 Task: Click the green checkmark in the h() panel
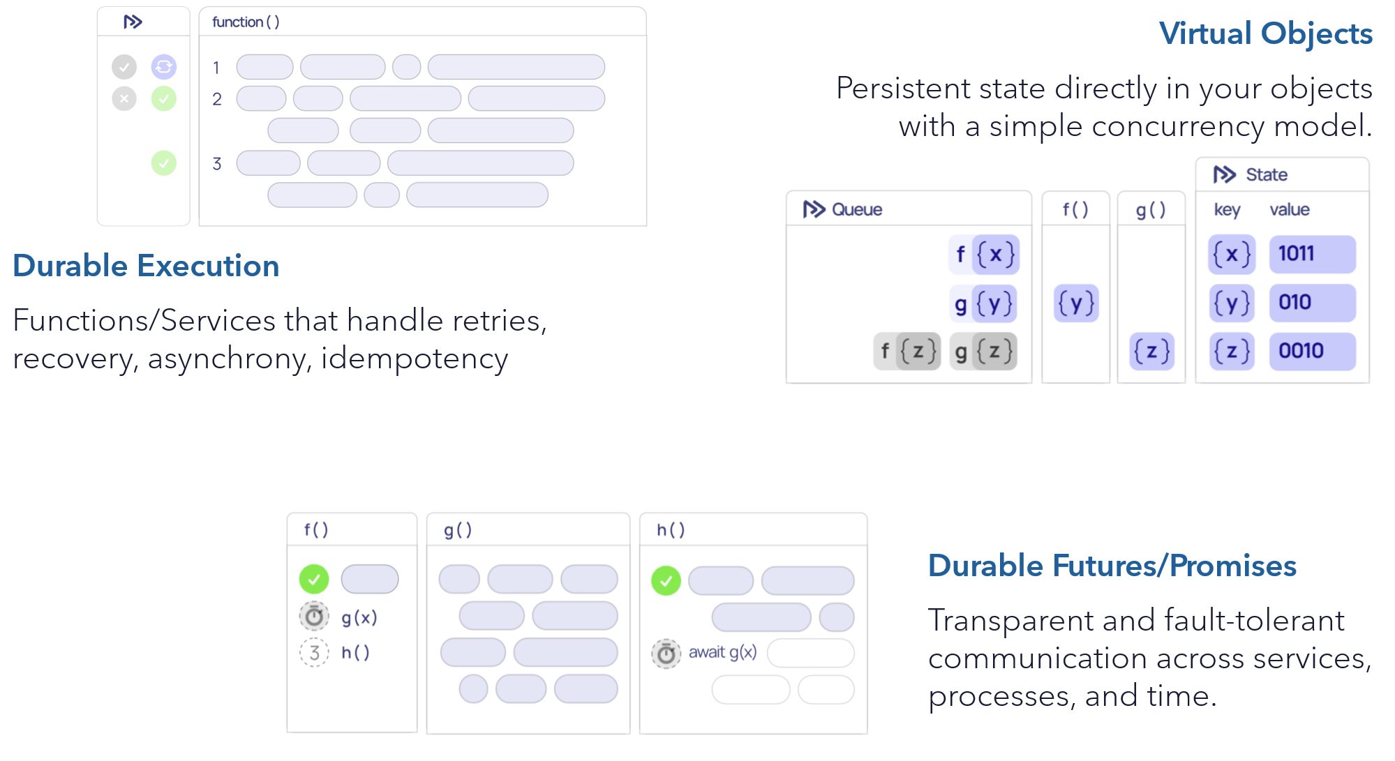pyautogui.click(x=666, y=580)
